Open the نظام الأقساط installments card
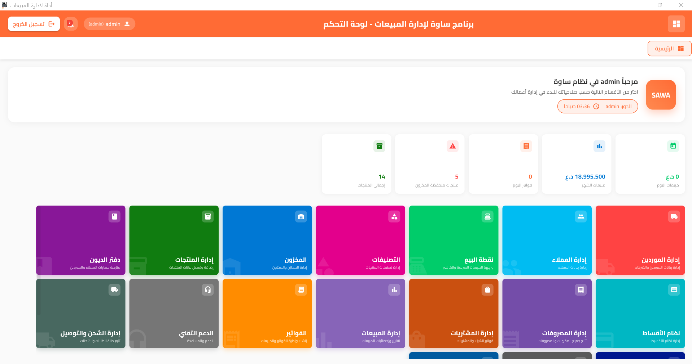692x364 pixels. coord(640,314)
